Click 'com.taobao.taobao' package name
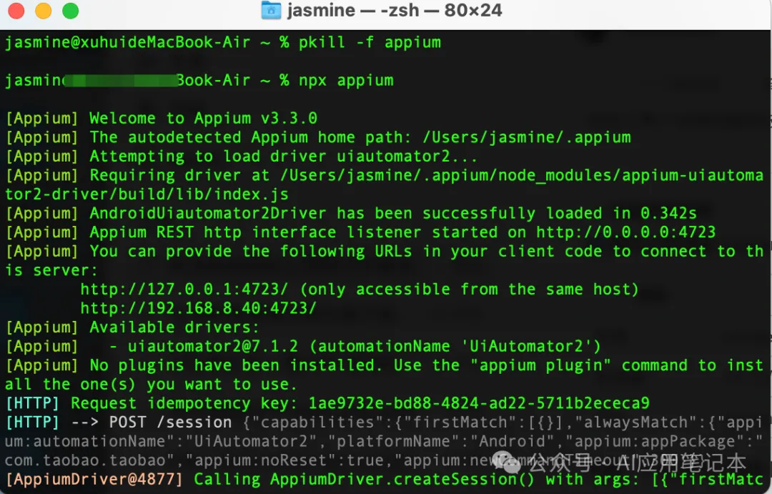Screen dimensions: 772x494 click(87, 460)
